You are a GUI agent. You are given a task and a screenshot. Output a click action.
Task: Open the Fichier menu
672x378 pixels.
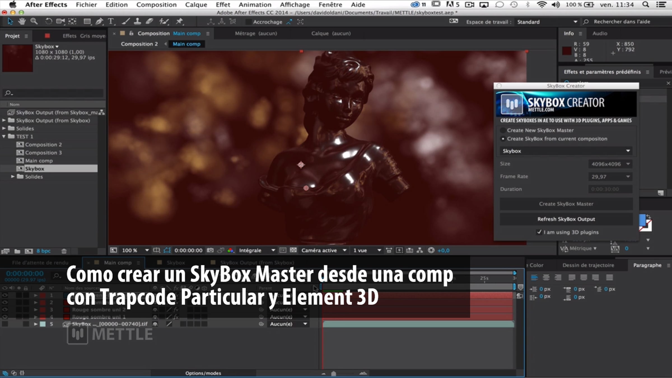tap(86, 4)
